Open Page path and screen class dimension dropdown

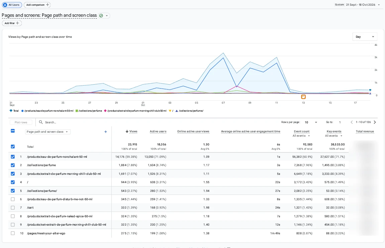click(47, 132)
